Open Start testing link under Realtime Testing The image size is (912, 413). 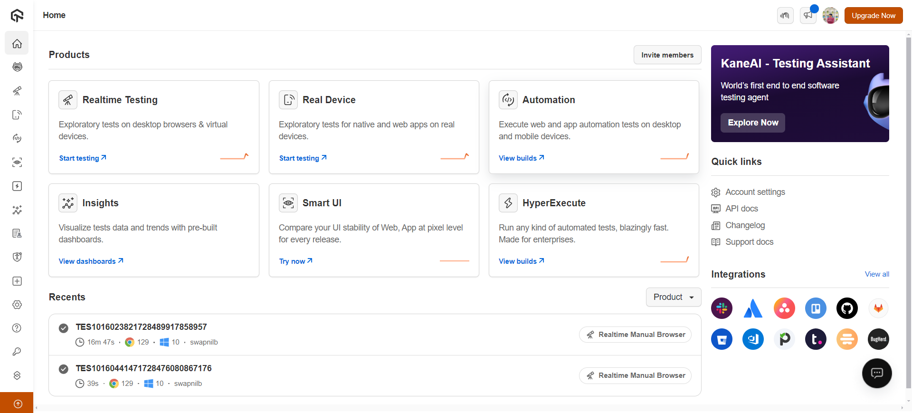tap(82, 158)
